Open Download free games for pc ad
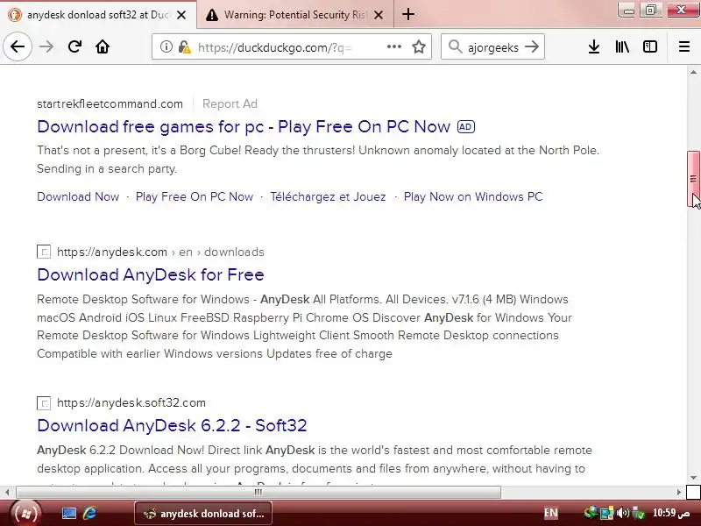This screenshot has width=701, height=526. pyautogui.click(x=244, y=126)
